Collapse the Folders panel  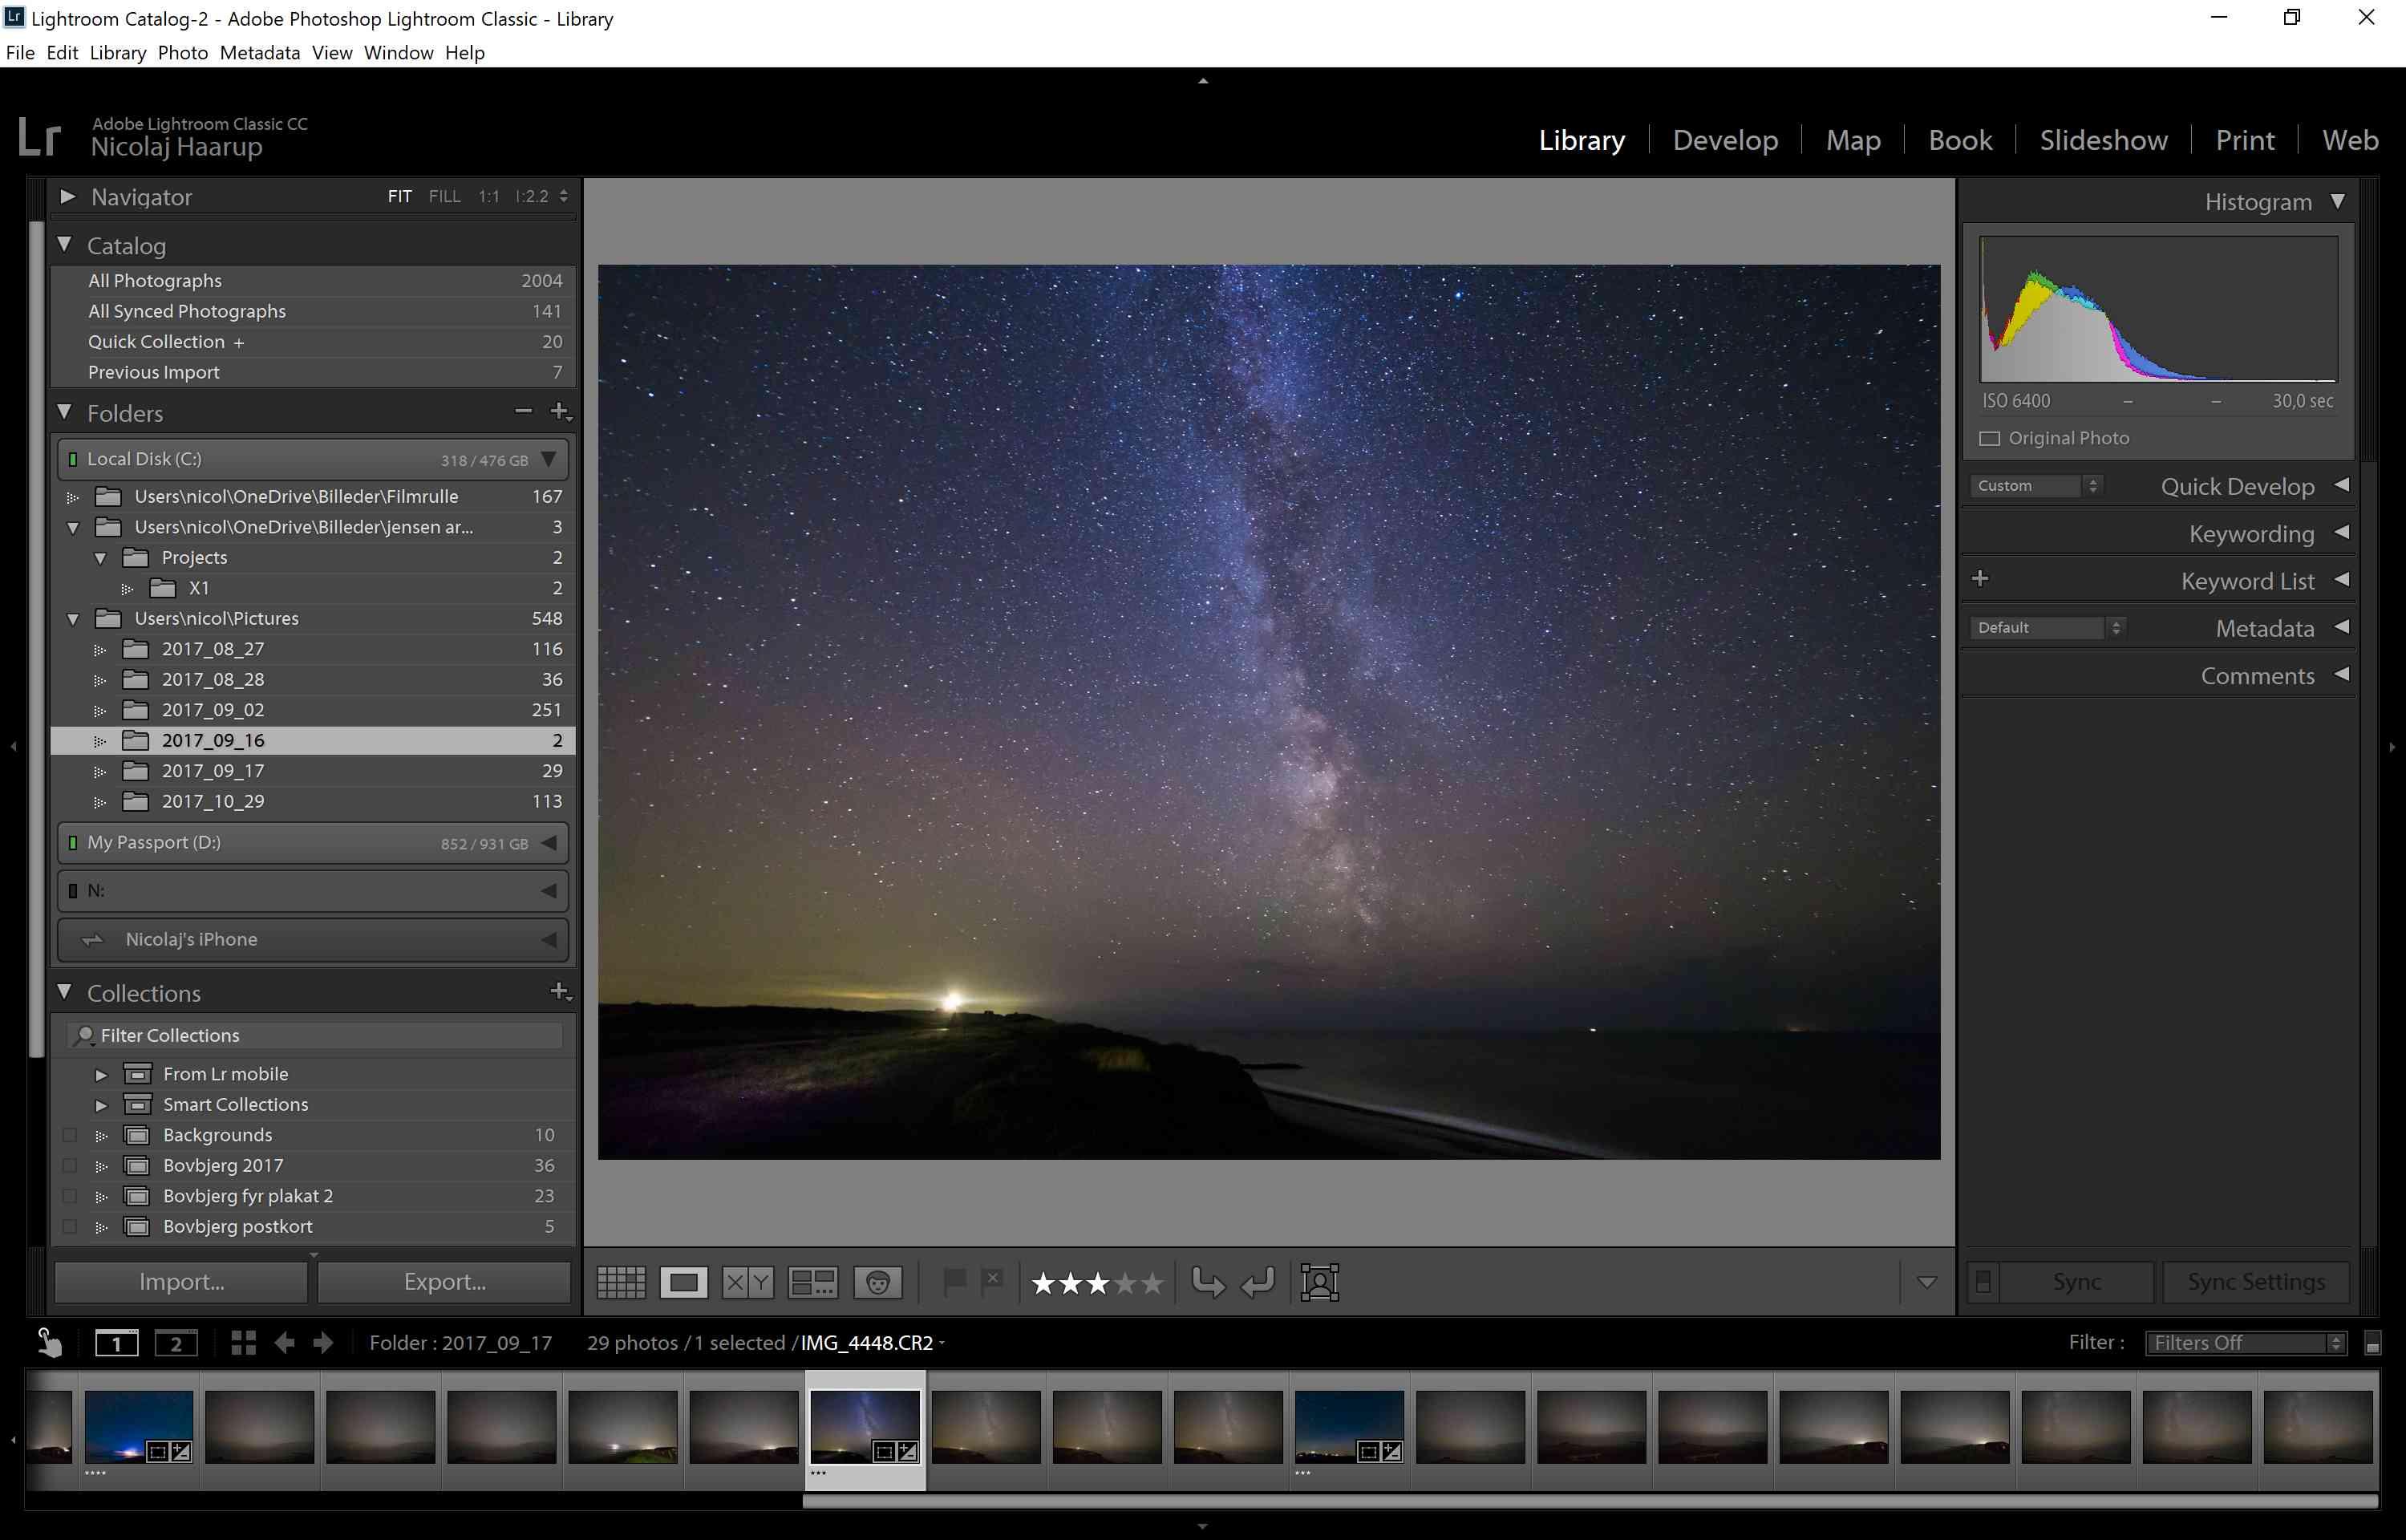tap(65, 412)
